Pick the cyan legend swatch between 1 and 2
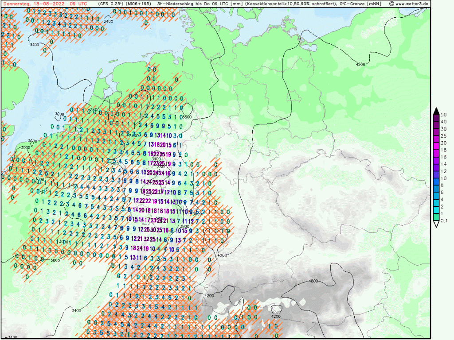The image size is (454, 340). 436,210
